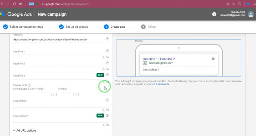This screenshot has width=256, height=136.
Task: Click info icon in ad preview
Action: 213,59
